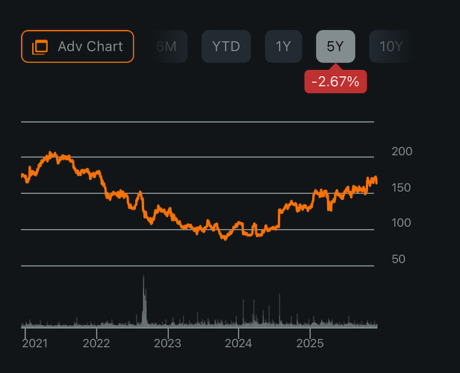Click the 2024 x-axis label
Viewport: 460px width, 373px height.
point(238,343)
